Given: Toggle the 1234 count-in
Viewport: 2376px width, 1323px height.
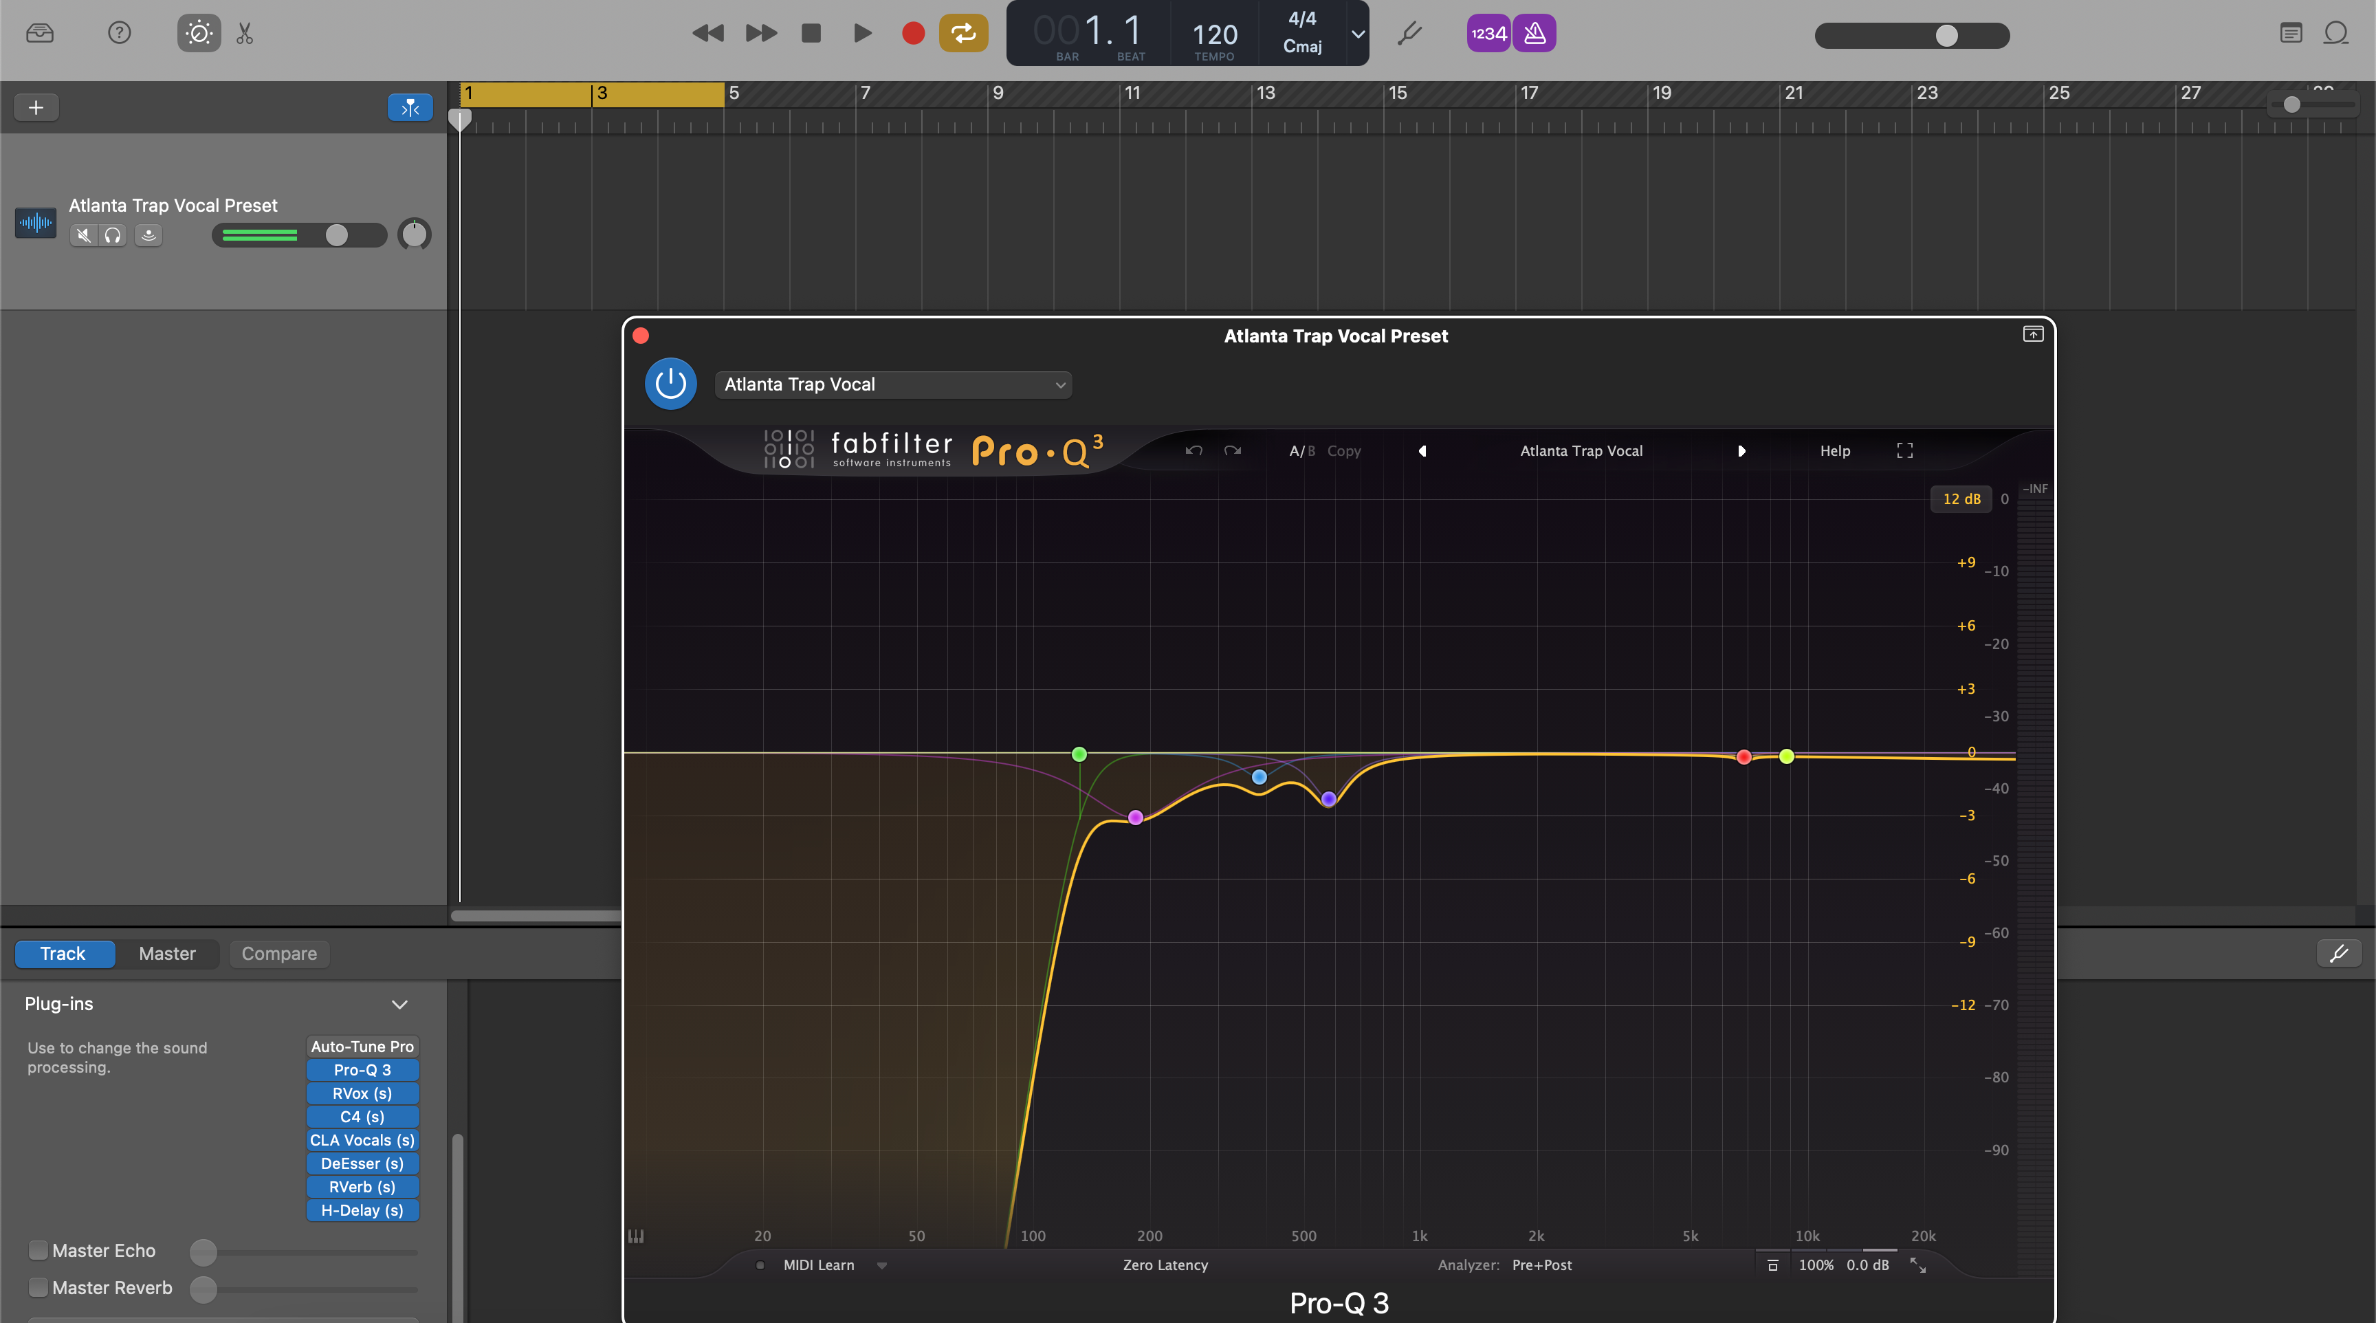Looking at the screenshot, I should coord(1487,33).
